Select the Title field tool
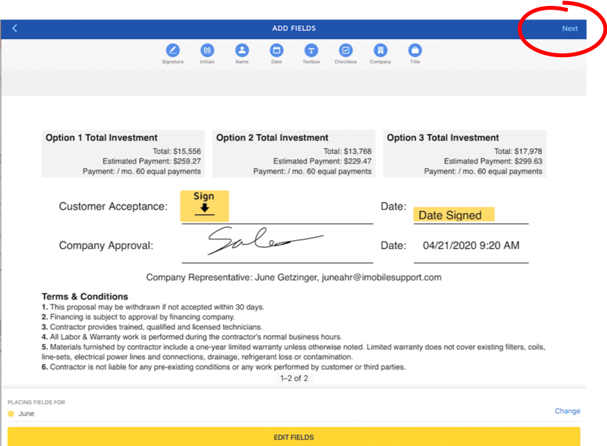Viewport: 607px width, 446px height. (x=415, y=53)
